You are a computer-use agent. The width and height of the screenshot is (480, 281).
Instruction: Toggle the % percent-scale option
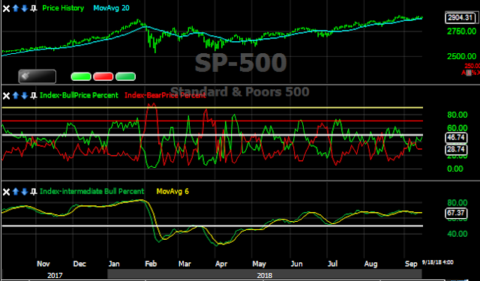473,73
